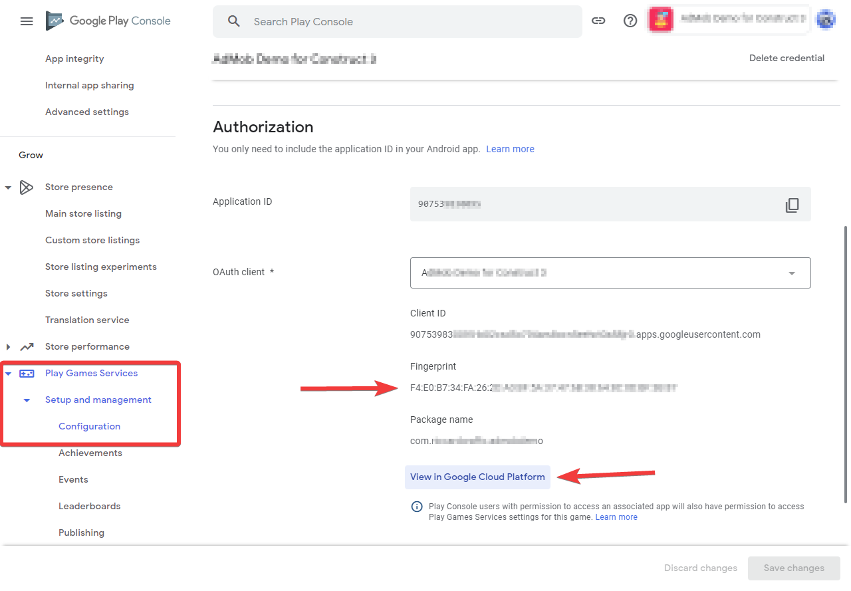851x591 pixels.
Task: Click Save changes button
Action: coord(794,568)
